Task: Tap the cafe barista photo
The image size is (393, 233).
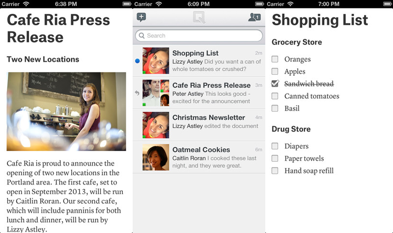Action: click(x=66, y=112)
